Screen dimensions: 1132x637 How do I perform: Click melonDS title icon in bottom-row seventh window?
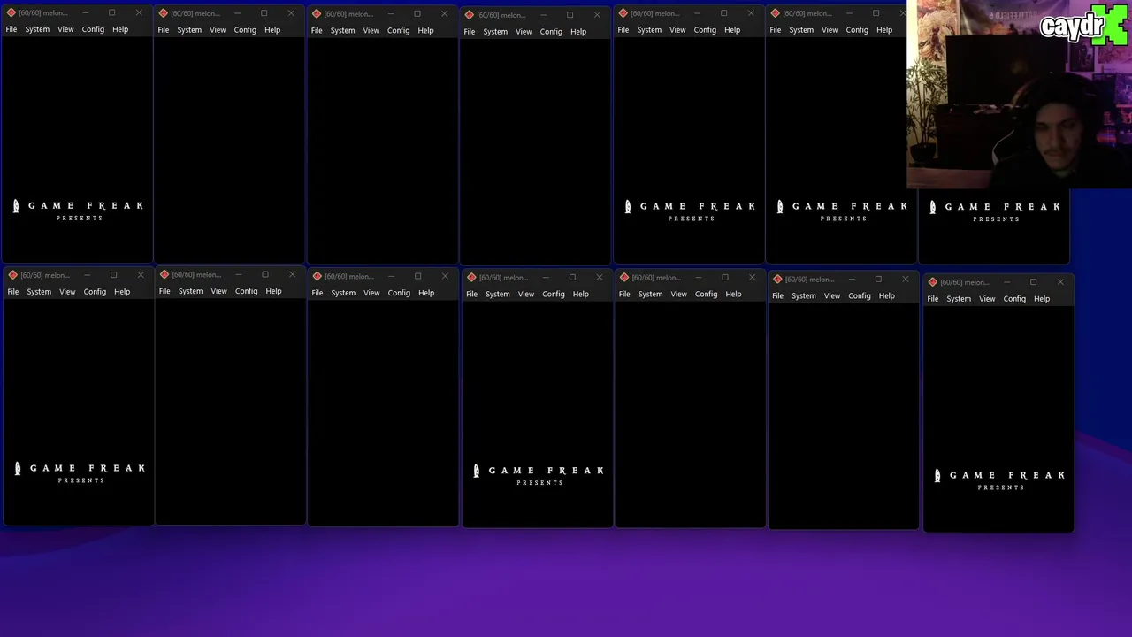pyautogui.click(x=932, y=282)
